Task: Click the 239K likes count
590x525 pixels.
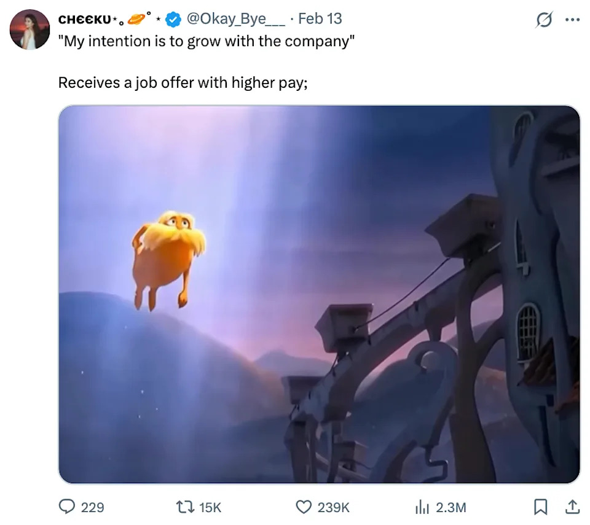Action: tap(333, 508)
